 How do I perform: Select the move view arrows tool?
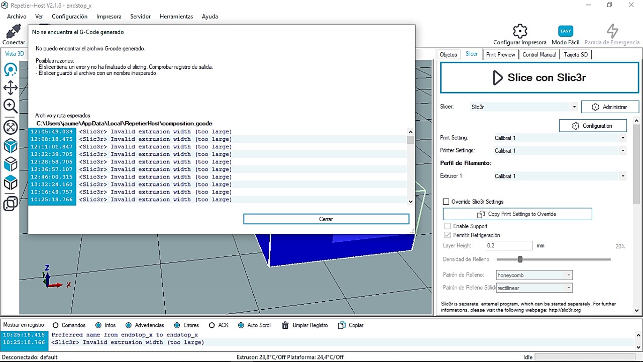pyautogui.click(x=11, y=88)
